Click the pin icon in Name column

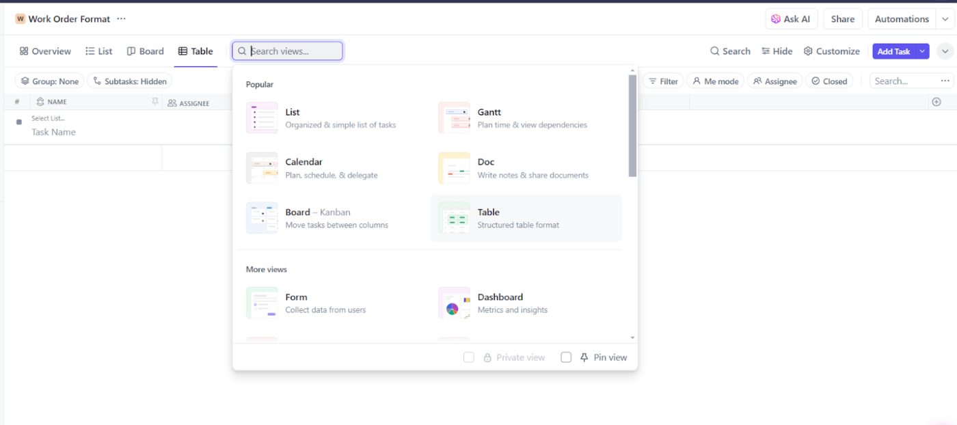[155, 102]
